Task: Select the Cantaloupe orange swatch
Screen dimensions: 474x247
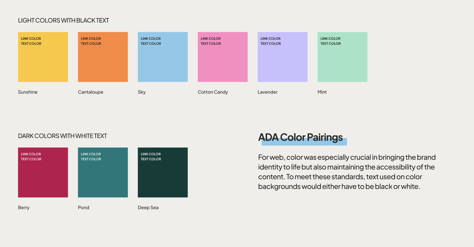Action: [103, 61]
